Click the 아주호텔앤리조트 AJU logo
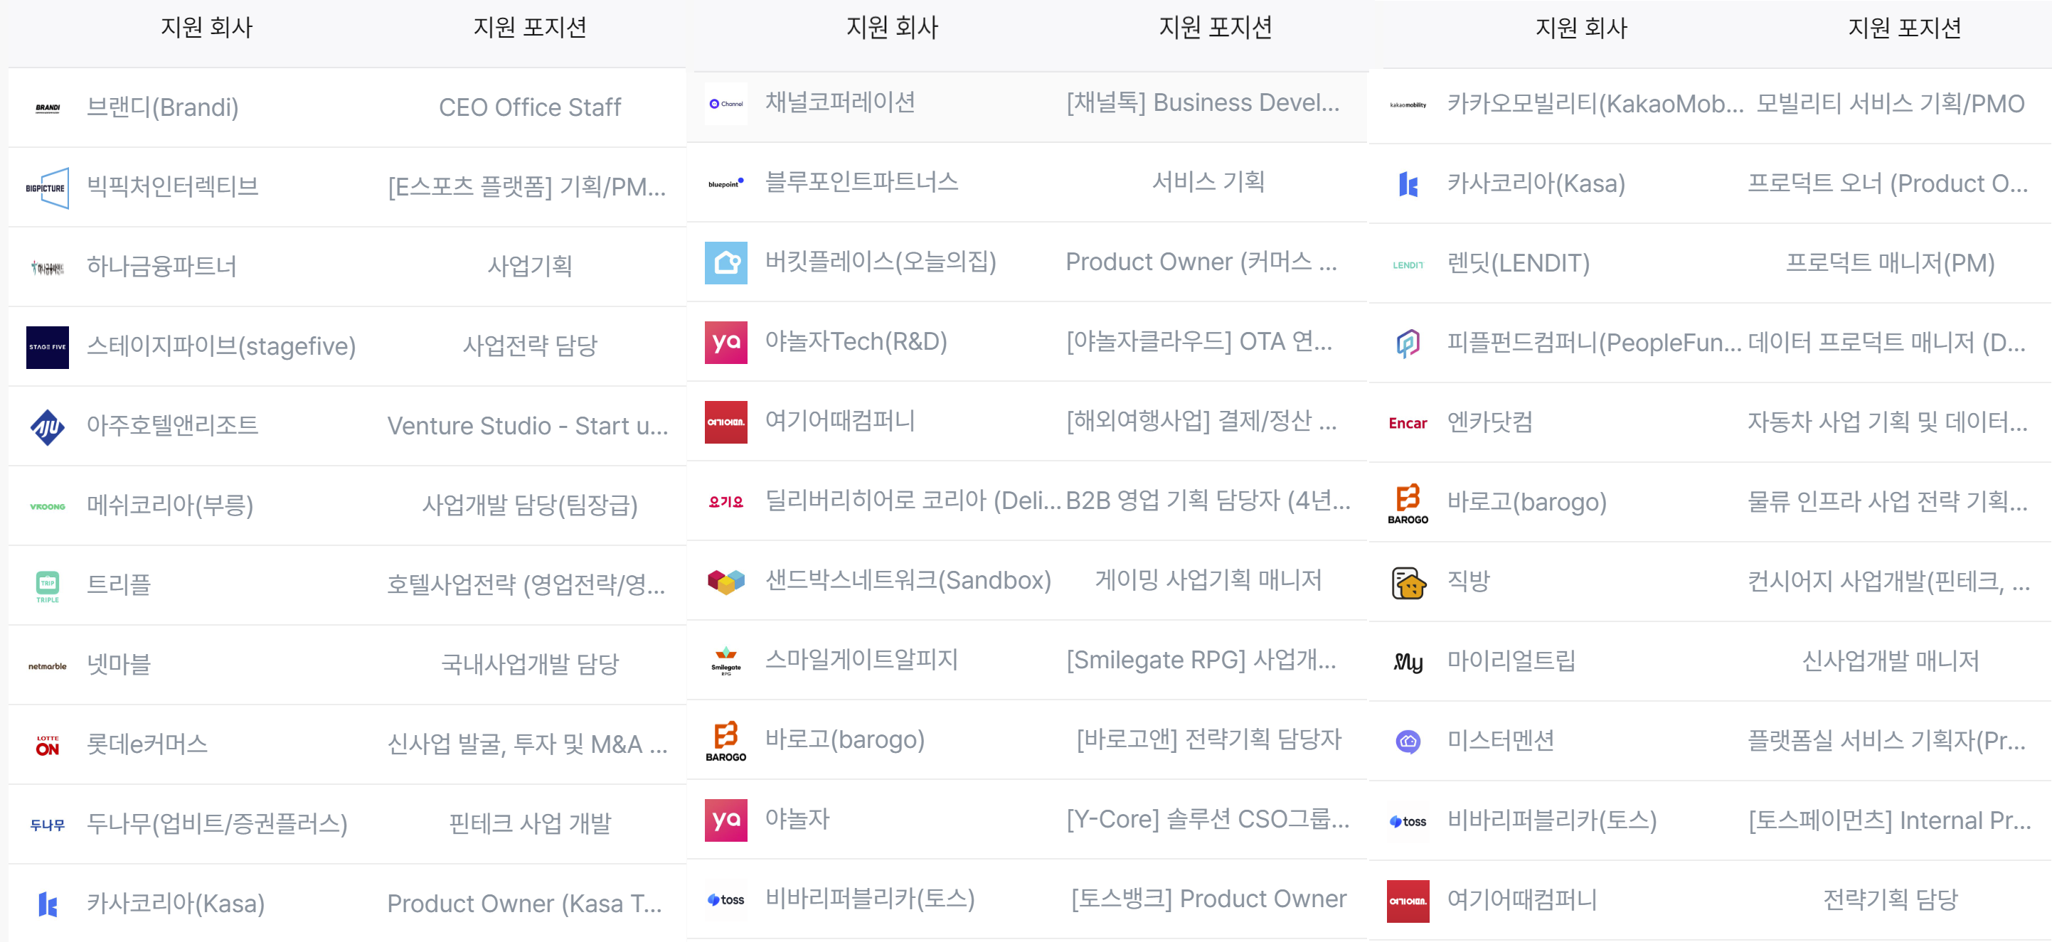This screenshot has height=942, width=2052. 48,427
